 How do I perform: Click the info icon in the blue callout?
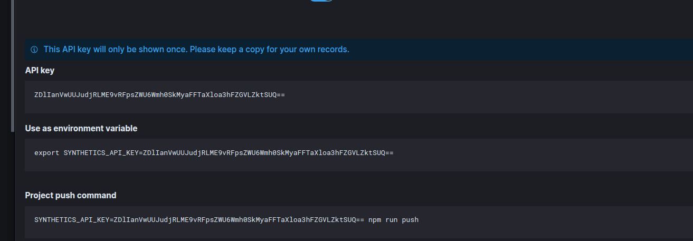[34, 50]
